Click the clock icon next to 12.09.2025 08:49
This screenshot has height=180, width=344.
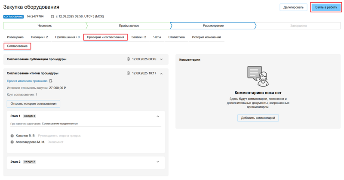click(x=129, y=59)
